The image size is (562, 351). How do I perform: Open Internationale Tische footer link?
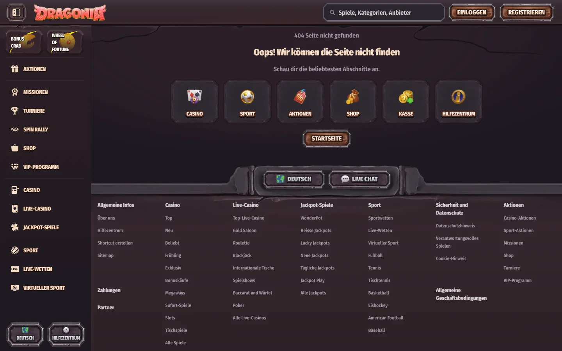tap(254, 268)
